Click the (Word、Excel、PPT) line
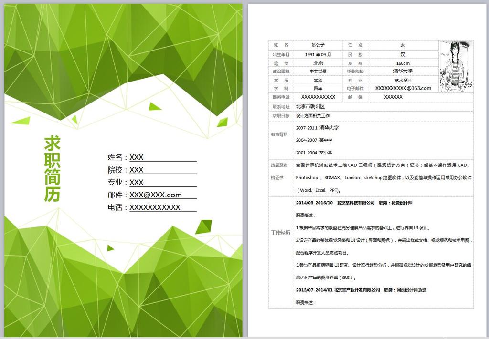The height and width of the screenshot is (339, 489). tap(319, 190)
